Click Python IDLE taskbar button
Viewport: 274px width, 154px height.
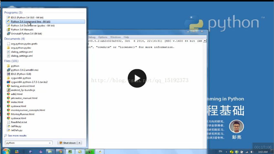[x=100, y=151]
